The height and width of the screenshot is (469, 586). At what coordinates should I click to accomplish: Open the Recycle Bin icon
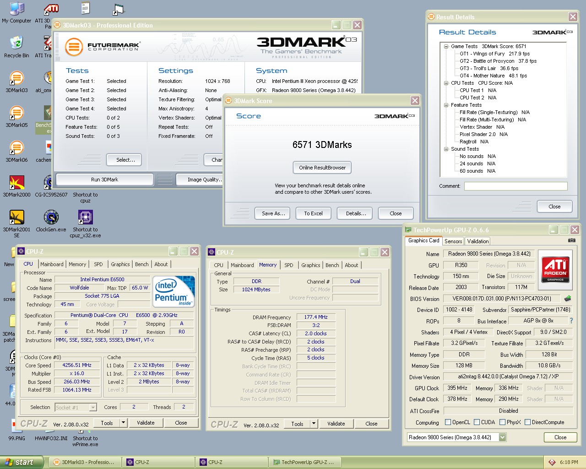pyautogui.click(x=16, y=46)
